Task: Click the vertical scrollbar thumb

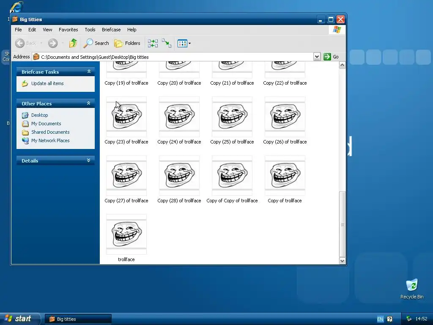Action: [x=342, y=224]
